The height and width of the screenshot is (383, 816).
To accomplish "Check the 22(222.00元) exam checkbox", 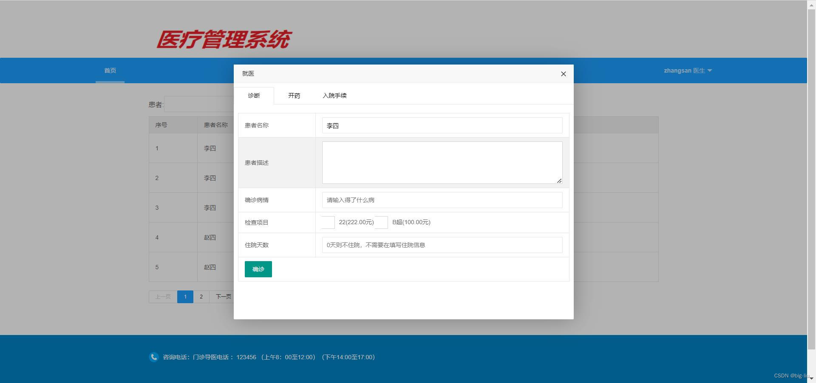I will [328, 222].
